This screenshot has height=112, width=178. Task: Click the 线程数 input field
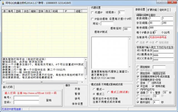point(121,13)
